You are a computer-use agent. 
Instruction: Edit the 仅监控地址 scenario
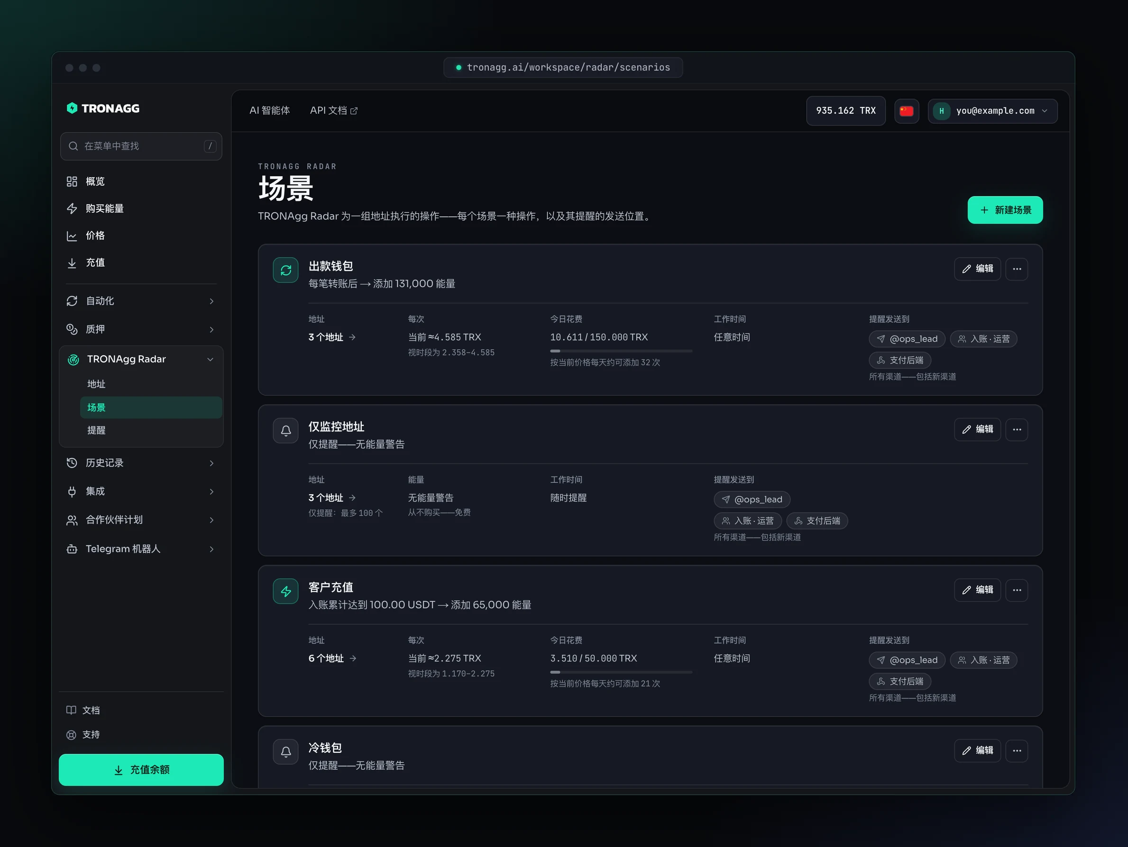click(x=978, y=429)
